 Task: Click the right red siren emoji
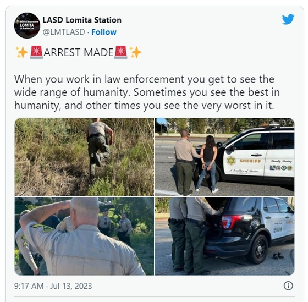[121, 52]
